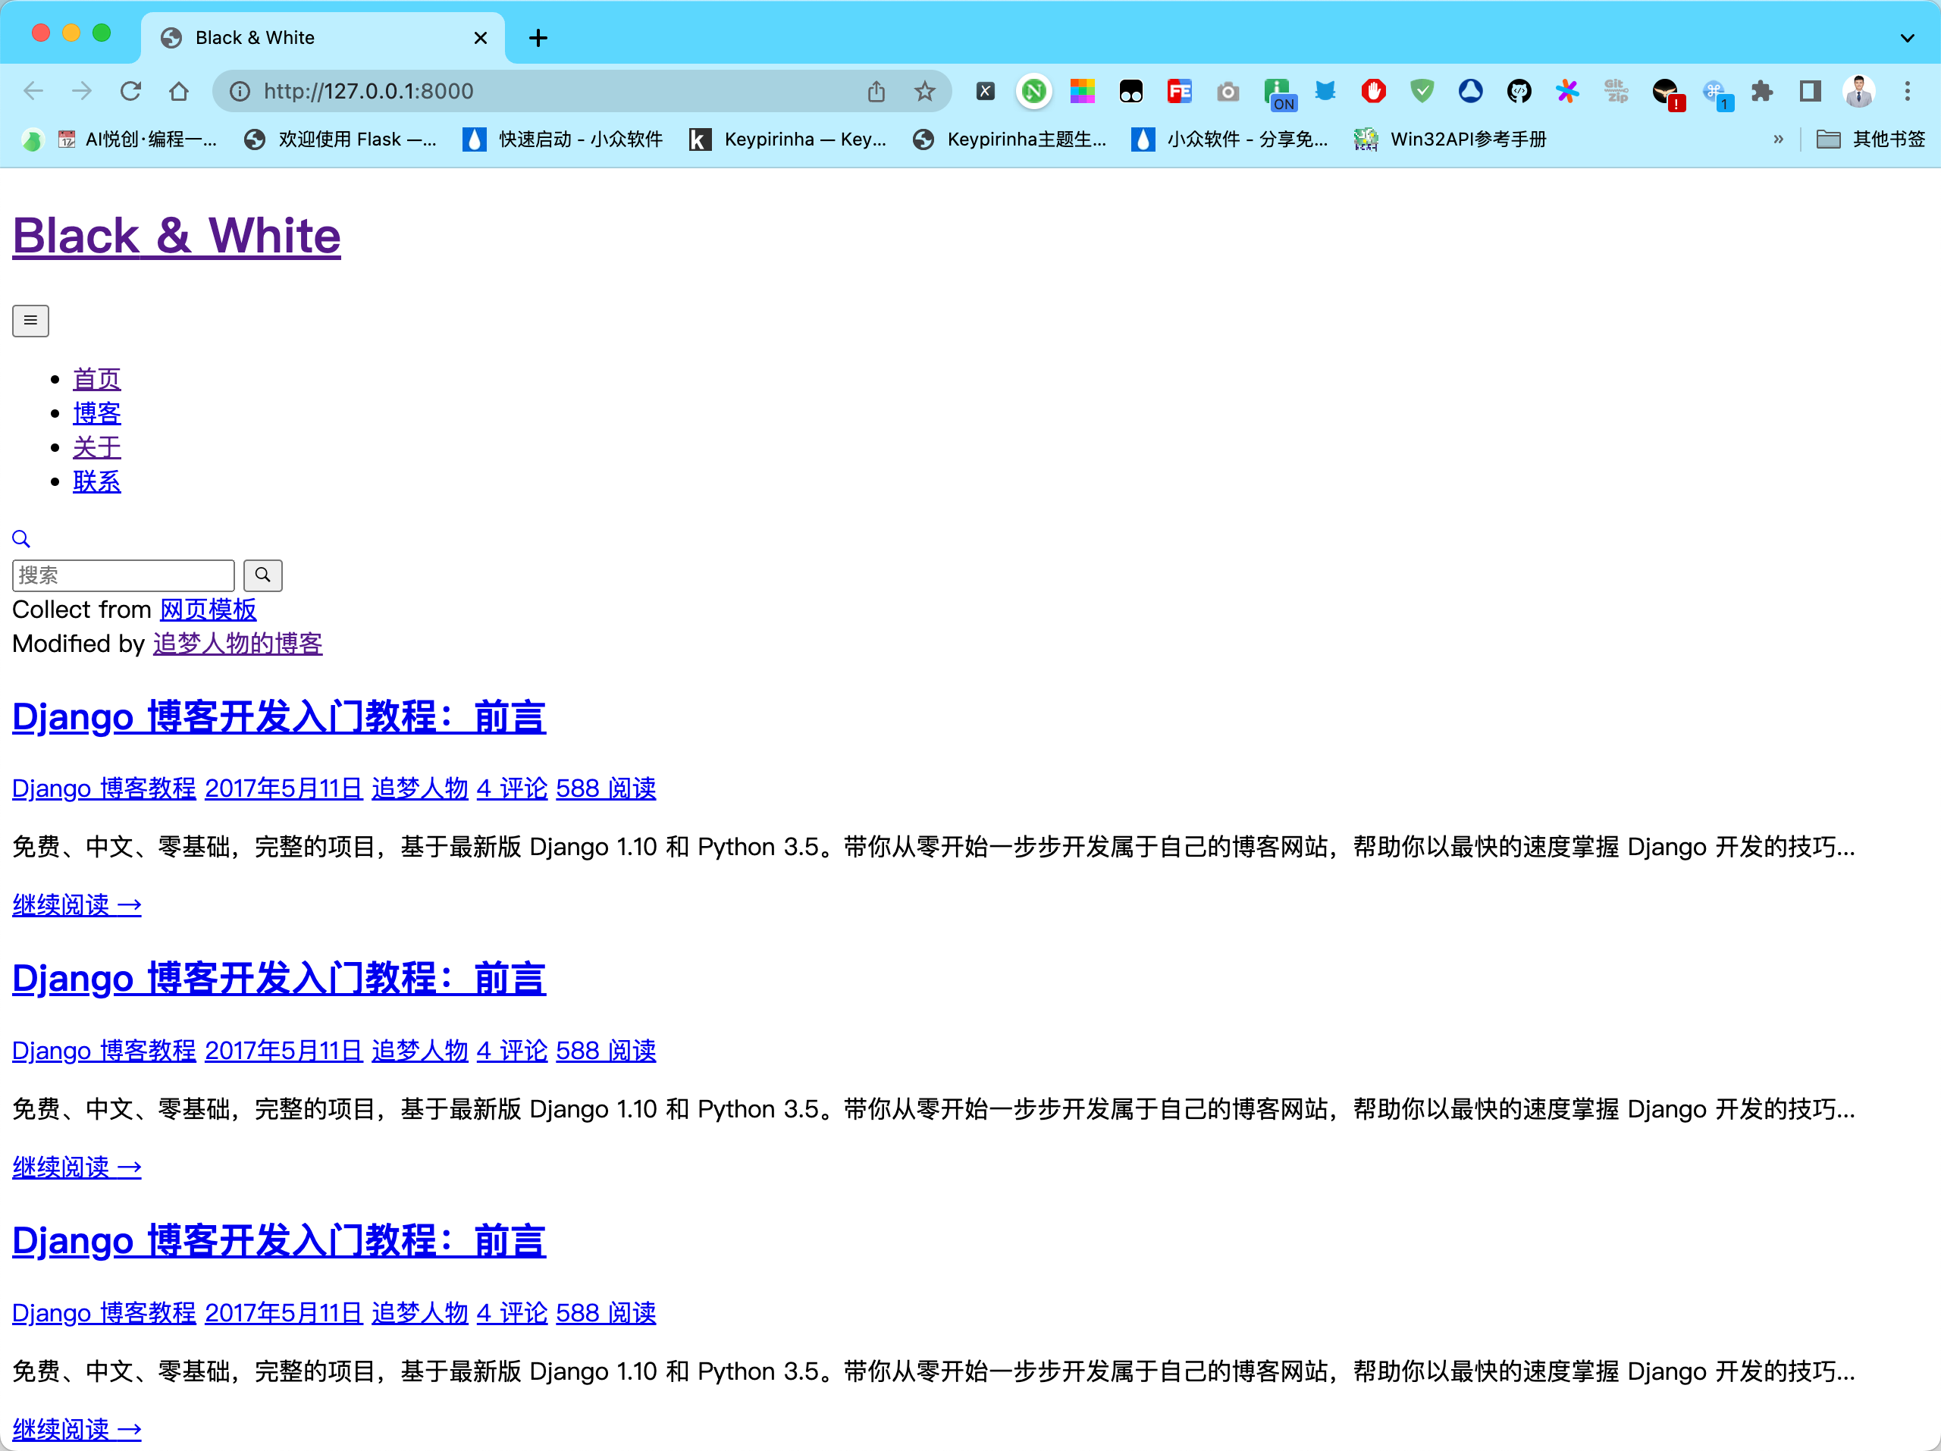Open the first post's Django 博客教程 category link
The width and height of the screenshot is (1941, 1451).
[x=104, y=788]
